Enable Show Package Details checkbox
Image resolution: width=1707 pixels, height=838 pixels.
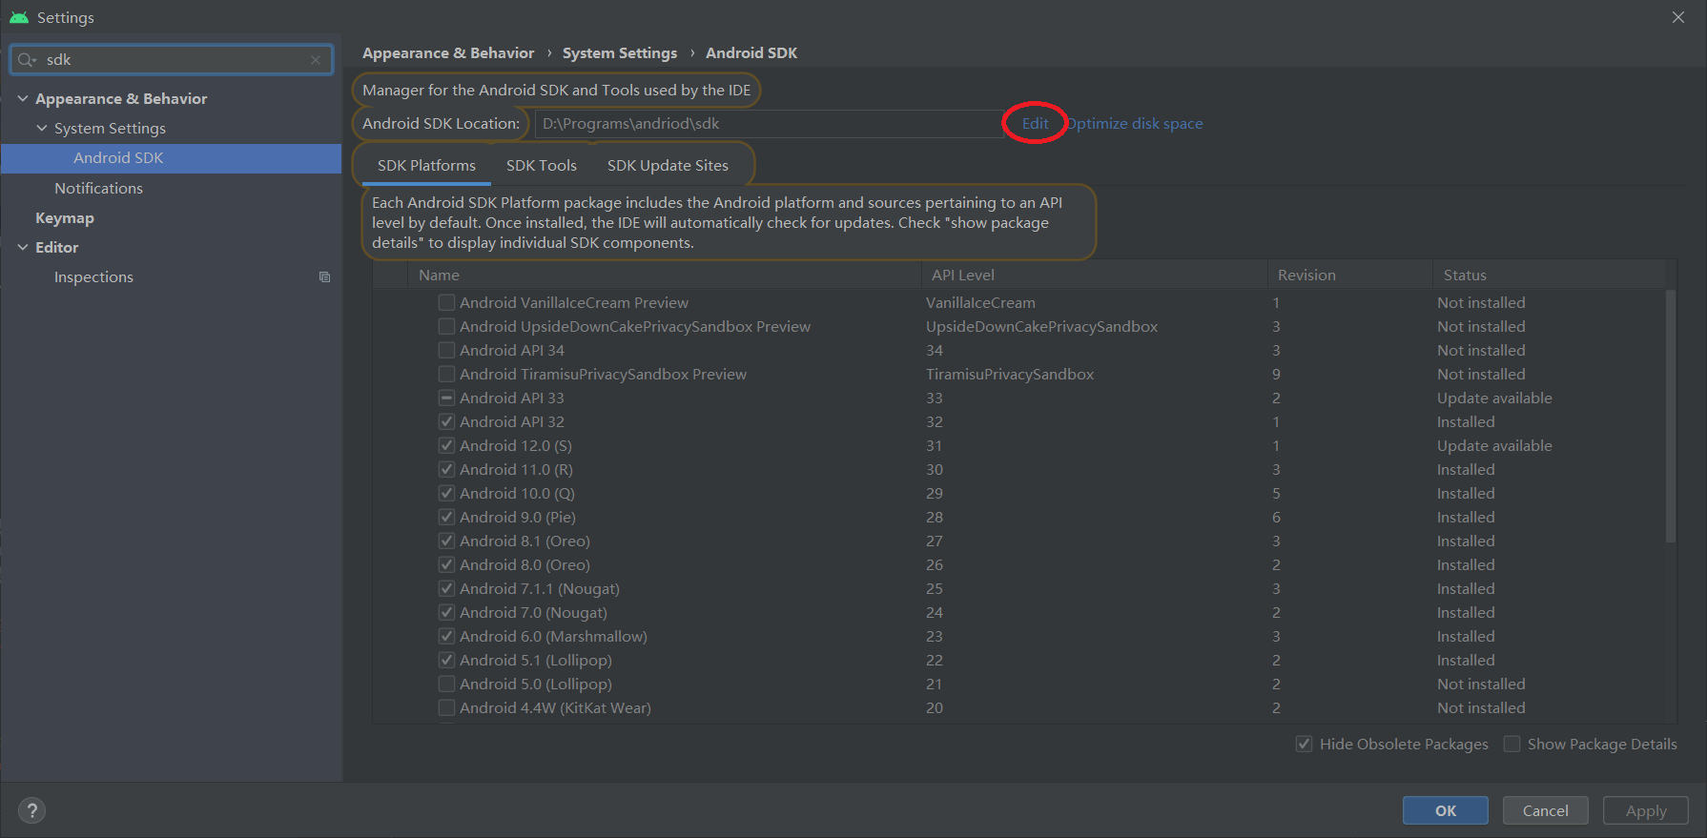pos(1512,744)
